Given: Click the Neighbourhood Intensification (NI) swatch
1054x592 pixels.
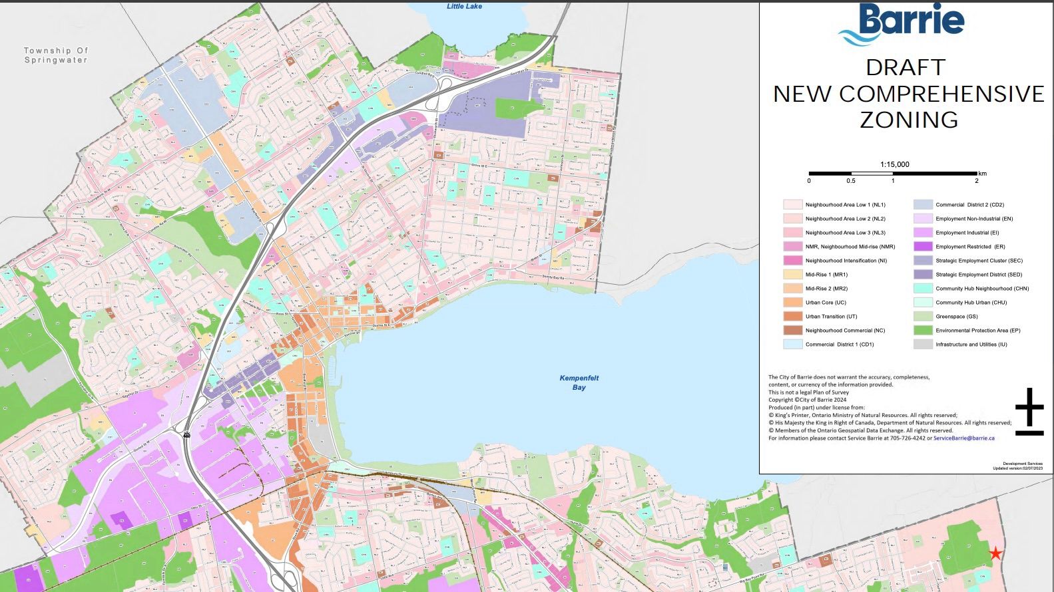Looking at the screenshot, I should [792, 261].
